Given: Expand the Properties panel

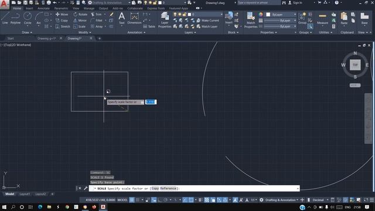Looking at the screenshot, I should 268,32.
